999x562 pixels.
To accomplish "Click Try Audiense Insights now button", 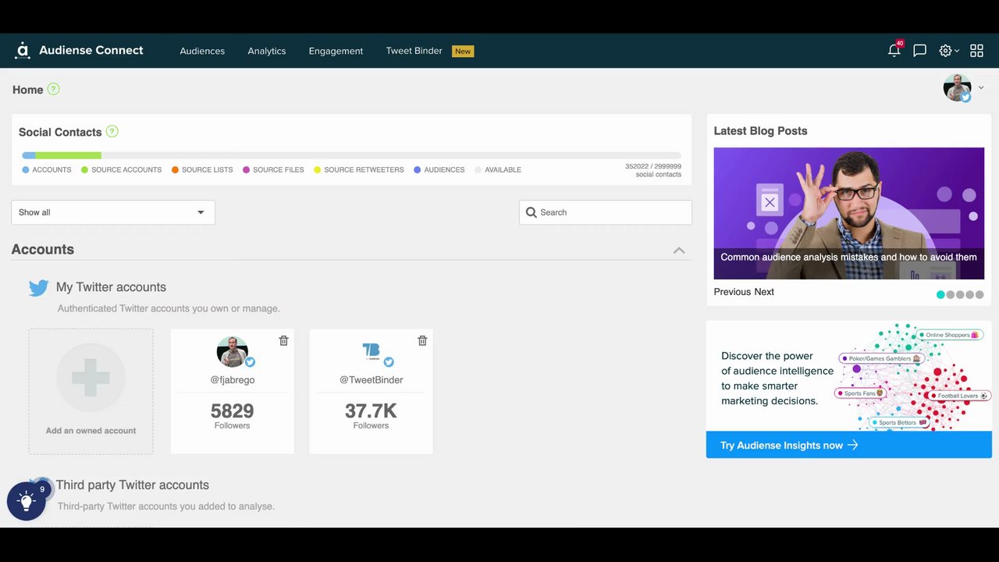I will click(x=849, y=445).
